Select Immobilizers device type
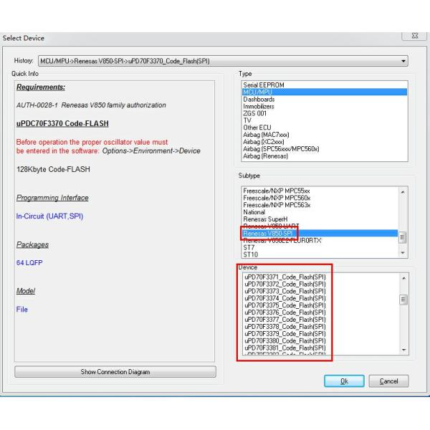 tap(260, 106)
